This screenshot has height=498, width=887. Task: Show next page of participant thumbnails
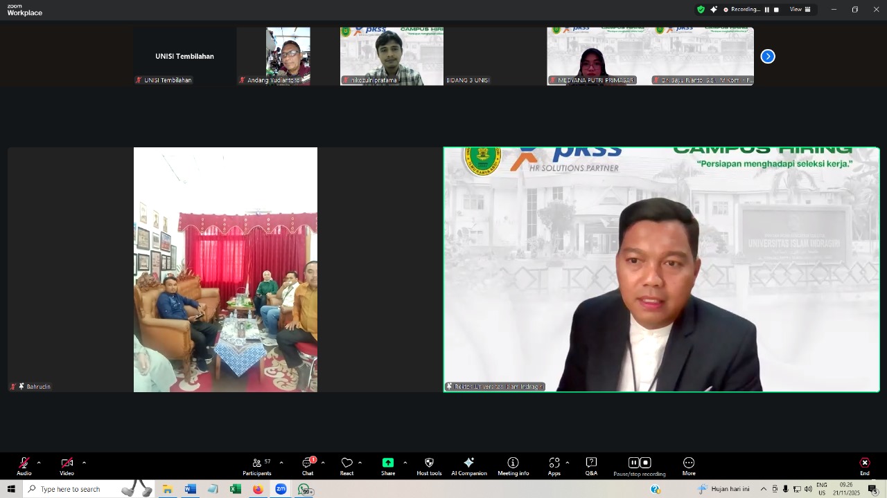click(x=768, y=57)
